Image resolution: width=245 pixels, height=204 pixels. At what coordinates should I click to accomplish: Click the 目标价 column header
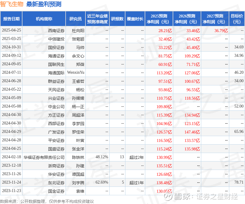(237, 19)
